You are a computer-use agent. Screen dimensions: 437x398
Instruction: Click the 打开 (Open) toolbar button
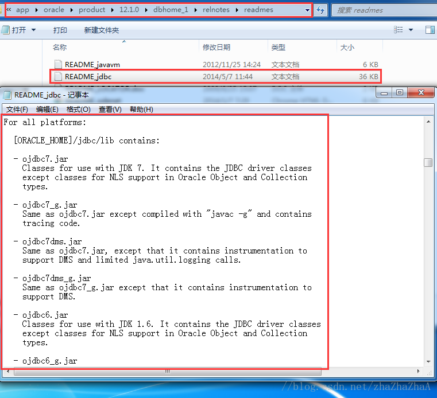(x=14, y=30)
